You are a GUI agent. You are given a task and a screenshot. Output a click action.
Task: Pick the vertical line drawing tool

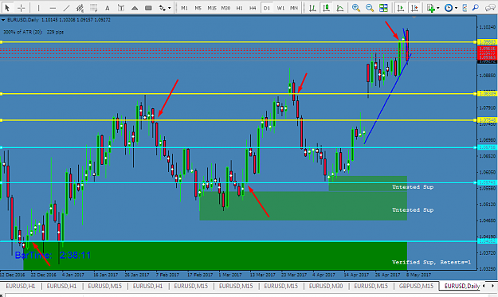[x=39, y=8]
